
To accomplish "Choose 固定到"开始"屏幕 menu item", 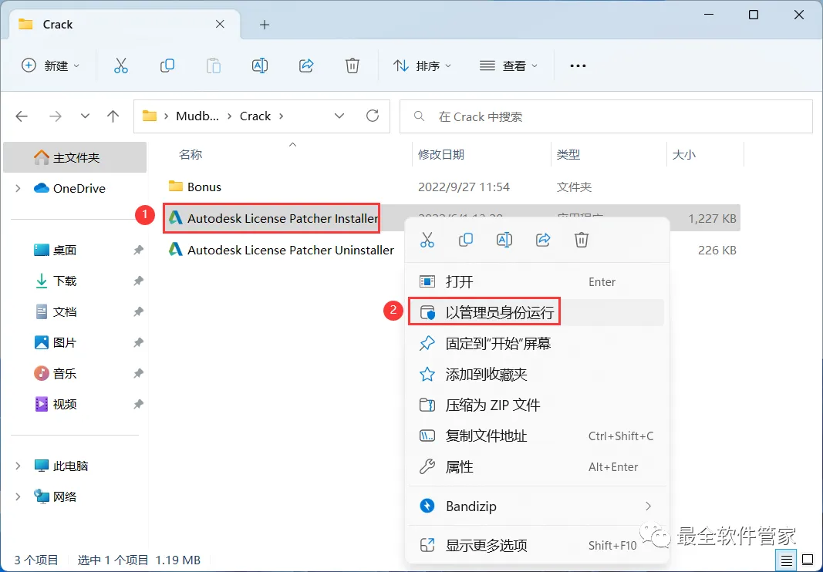I will coord(536,344).
